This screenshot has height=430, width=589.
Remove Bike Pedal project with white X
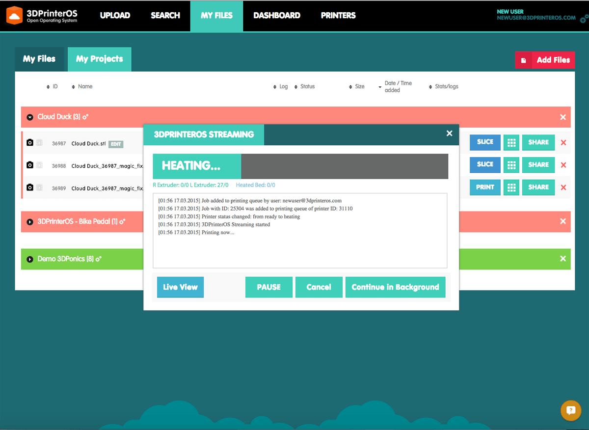pos(563,221)
